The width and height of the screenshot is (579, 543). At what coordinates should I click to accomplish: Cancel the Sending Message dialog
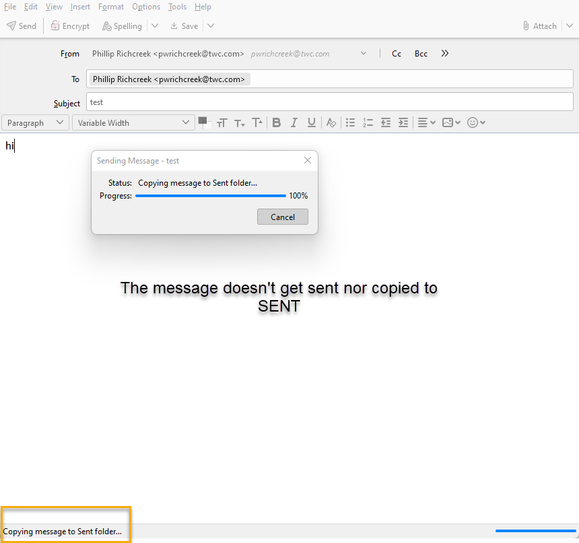pos(283,217)
